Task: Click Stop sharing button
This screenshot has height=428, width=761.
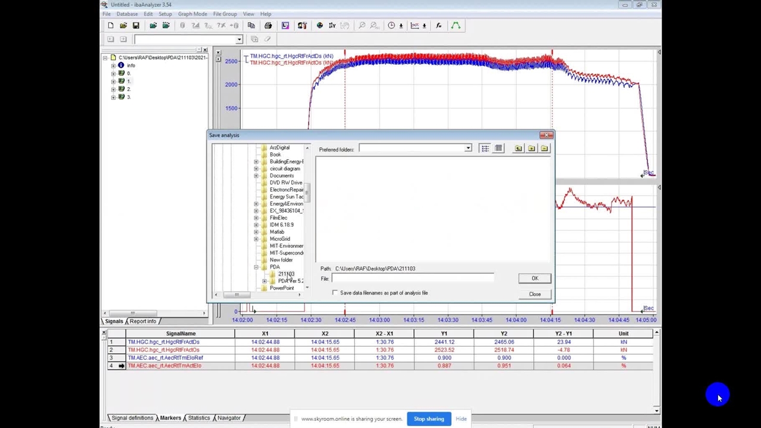Action: pos(429,418)
